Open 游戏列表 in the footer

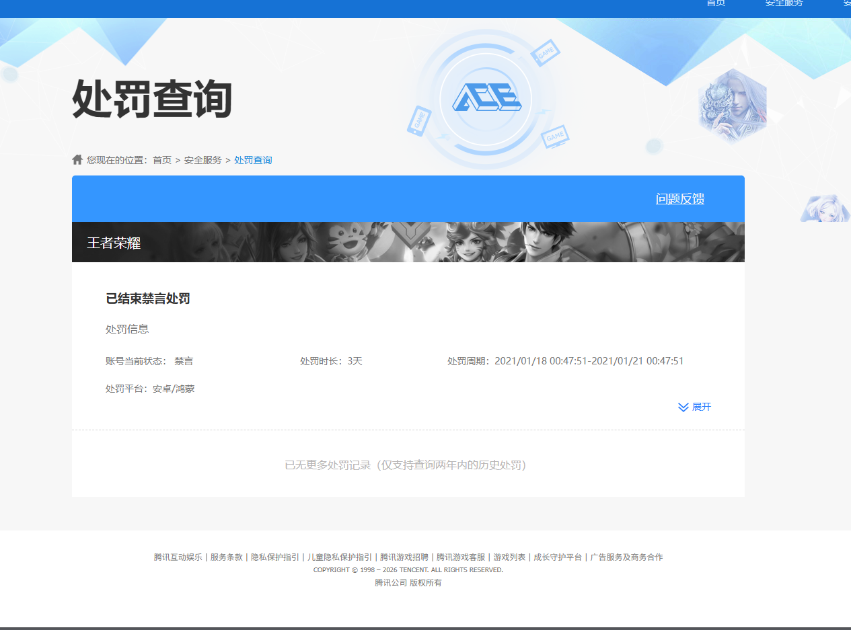[508, 557]
